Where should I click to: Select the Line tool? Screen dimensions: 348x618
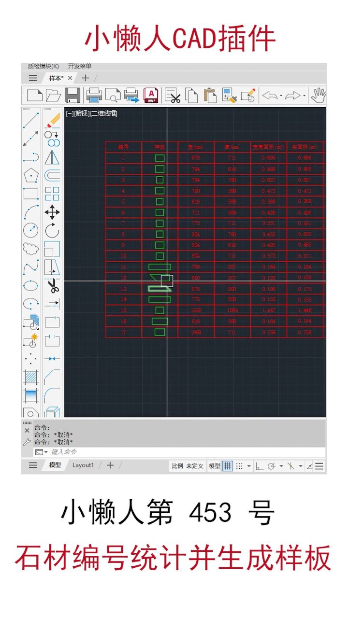point(31,121)
